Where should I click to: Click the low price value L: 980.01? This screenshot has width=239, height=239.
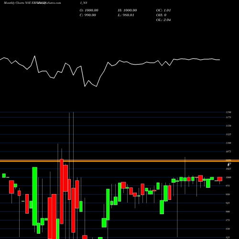(x=126, y=15)
